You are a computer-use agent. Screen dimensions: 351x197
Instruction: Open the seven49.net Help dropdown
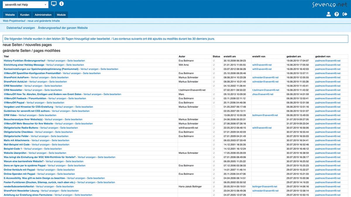tap(26, 5)
